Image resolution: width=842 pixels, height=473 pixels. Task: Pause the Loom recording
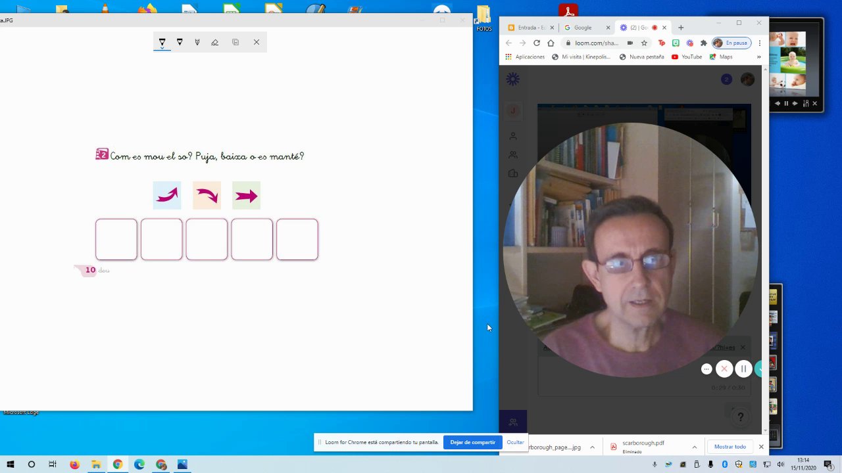click(743, 369)
